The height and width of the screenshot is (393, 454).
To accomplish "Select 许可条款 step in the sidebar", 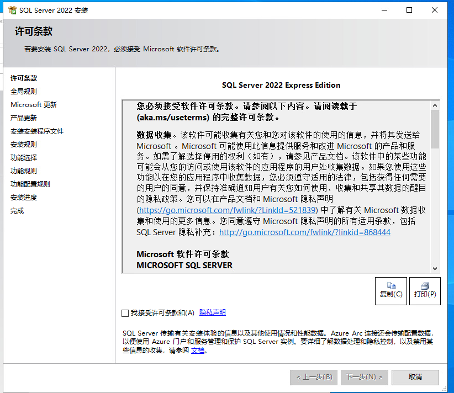I will (x=24, y=78).
